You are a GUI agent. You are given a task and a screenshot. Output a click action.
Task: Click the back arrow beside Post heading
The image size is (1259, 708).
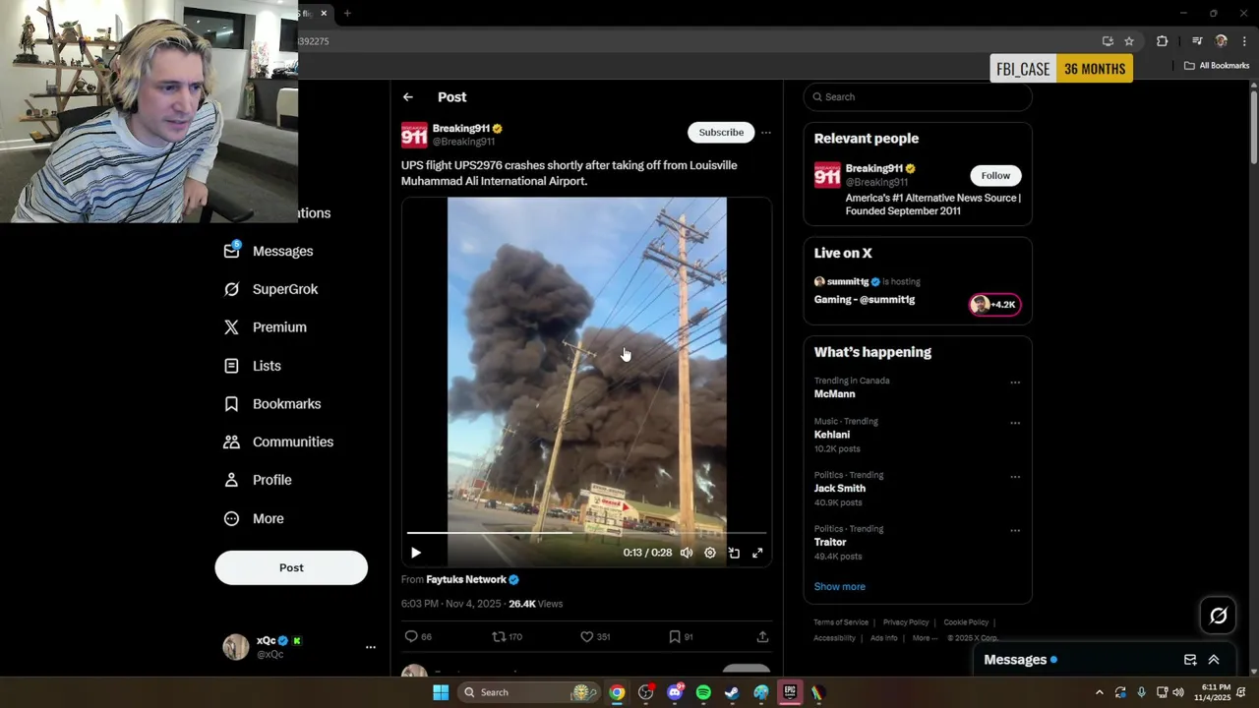pos(407,97)
